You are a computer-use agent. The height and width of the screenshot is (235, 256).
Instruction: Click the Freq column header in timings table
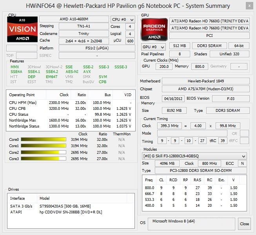coord(149,180)
